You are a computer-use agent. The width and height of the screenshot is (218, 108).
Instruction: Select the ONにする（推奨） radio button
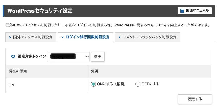93,84
